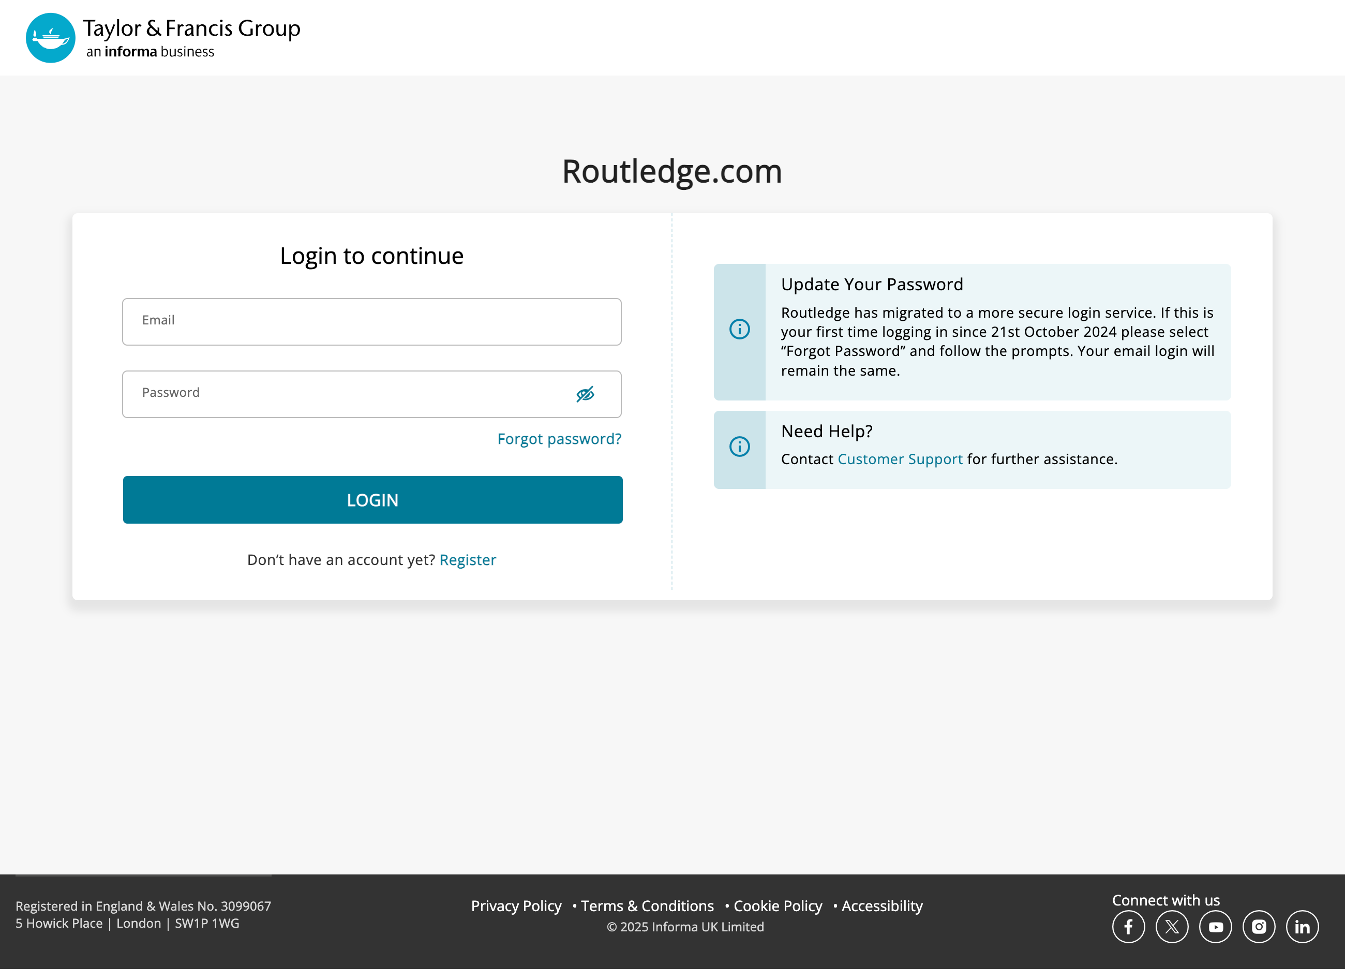Open the Accessibility page
Viewport: 1345px width, 980px height.
882,906
